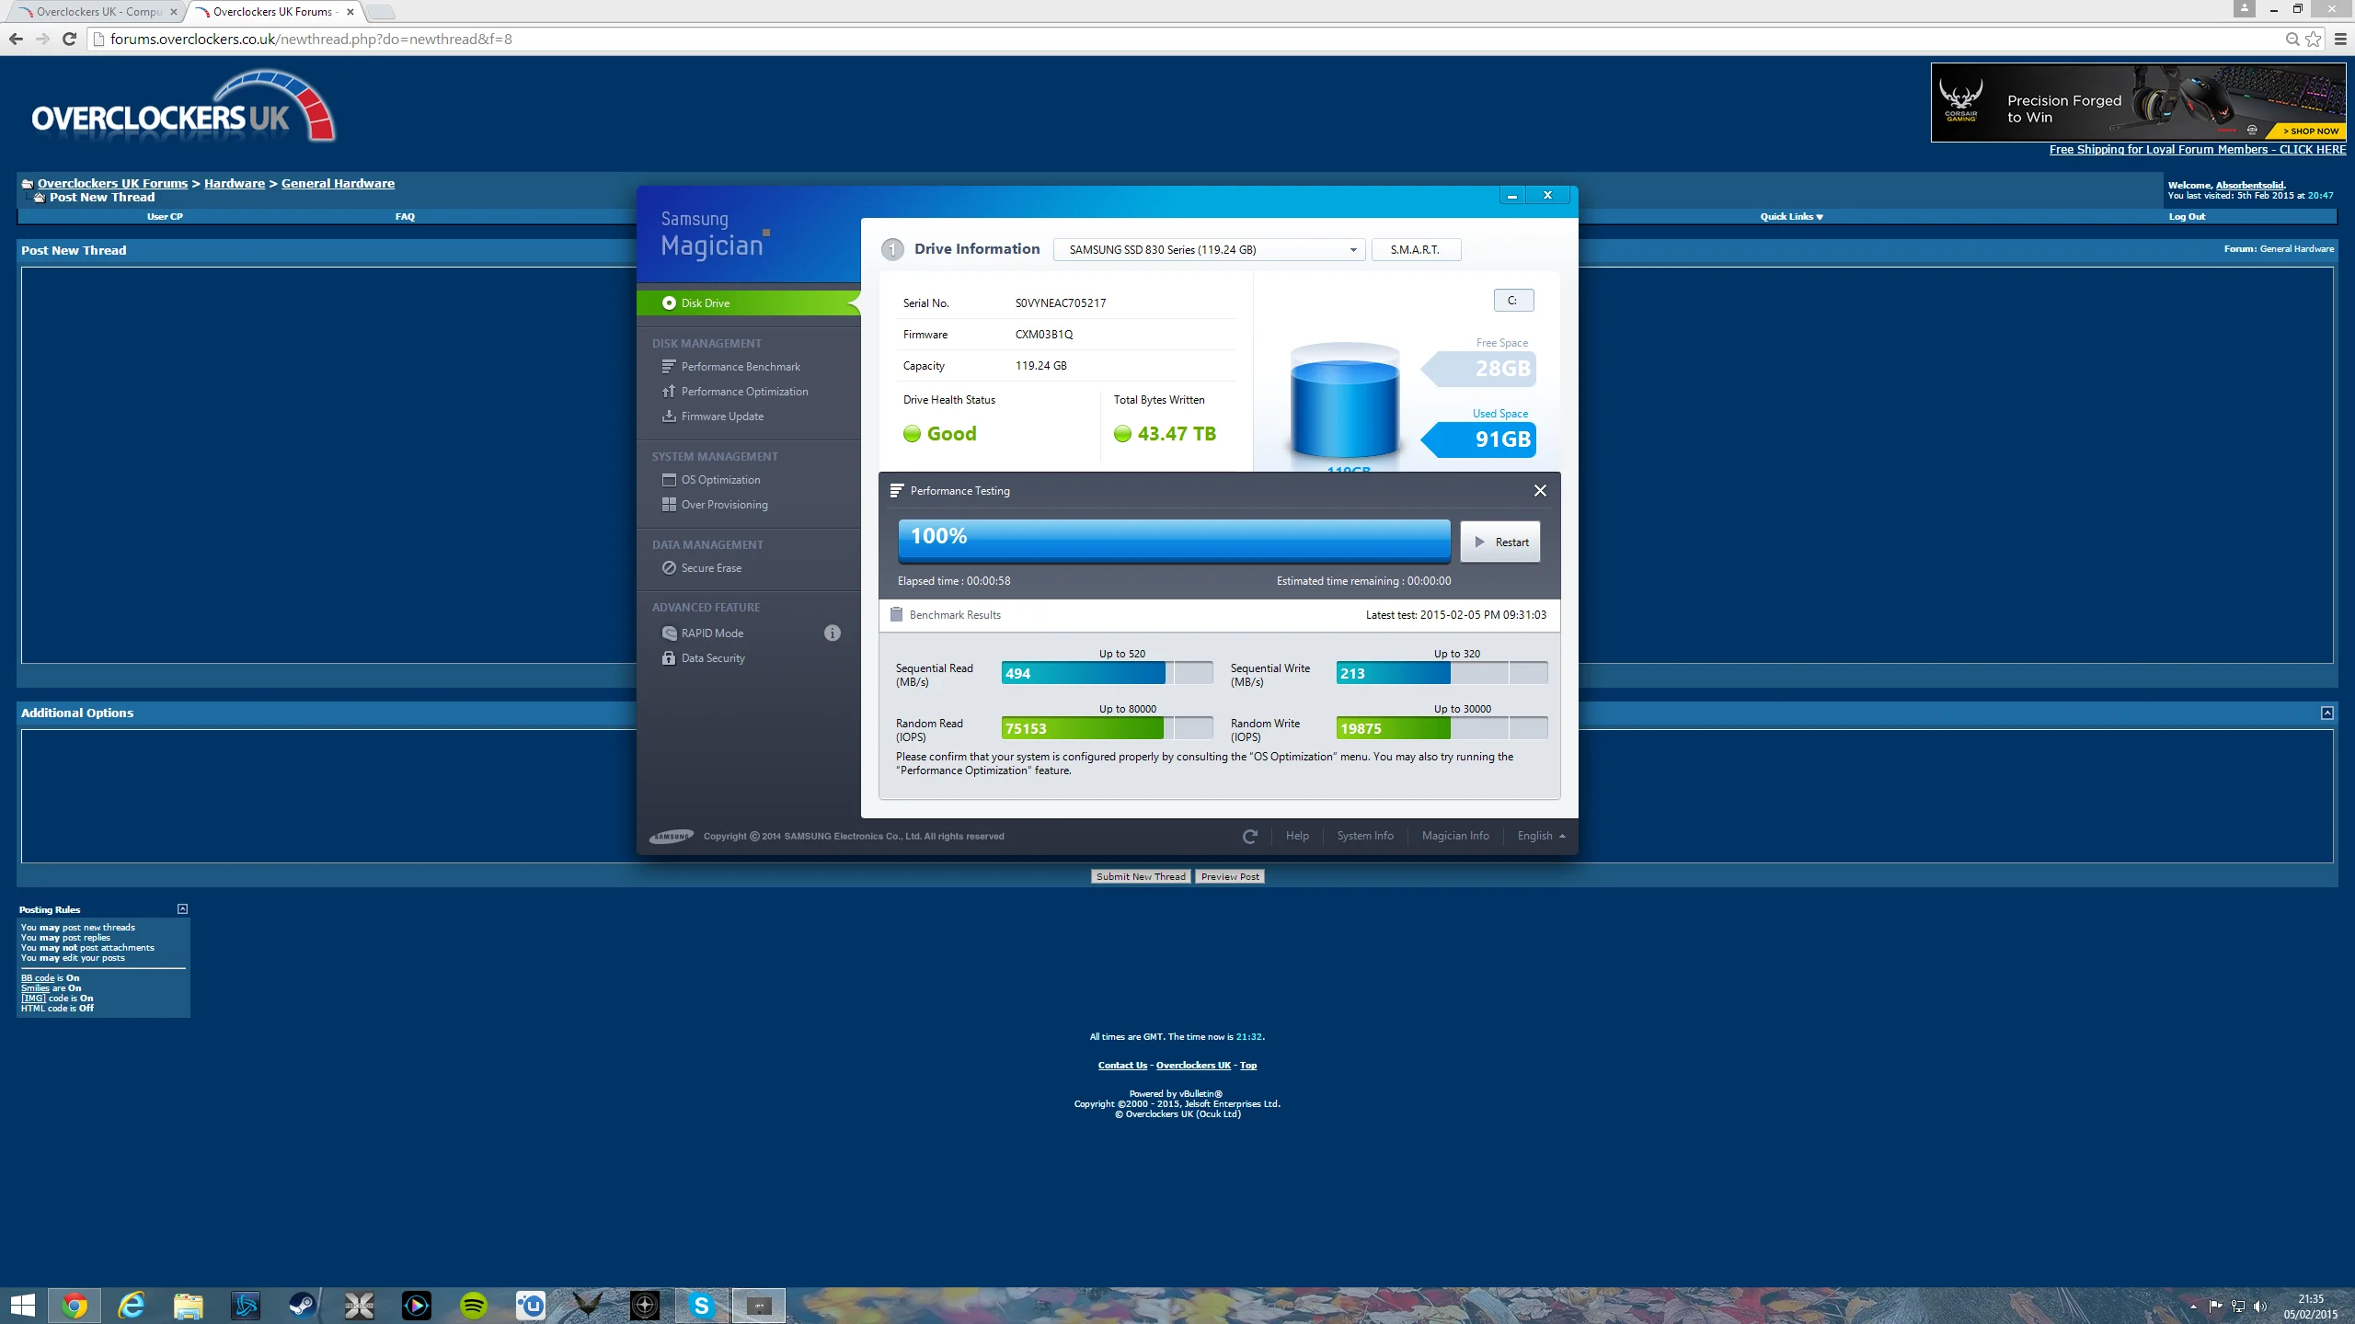Image resolution: width=2355 pixels, height=1324 pixels.
Task: Click the refresh icon in Magician's footer
Action: pos(1249,836)
